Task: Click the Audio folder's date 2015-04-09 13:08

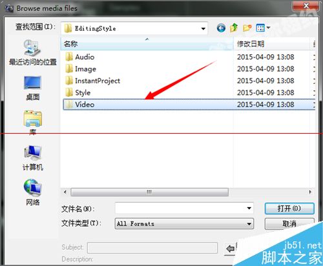Action: pos(266,57)
